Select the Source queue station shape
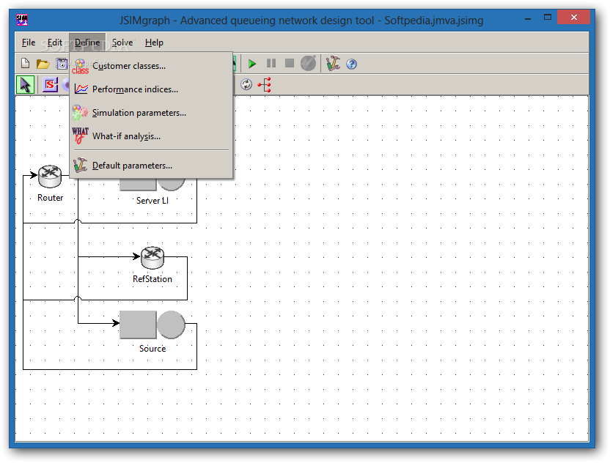 click(152, 325)
